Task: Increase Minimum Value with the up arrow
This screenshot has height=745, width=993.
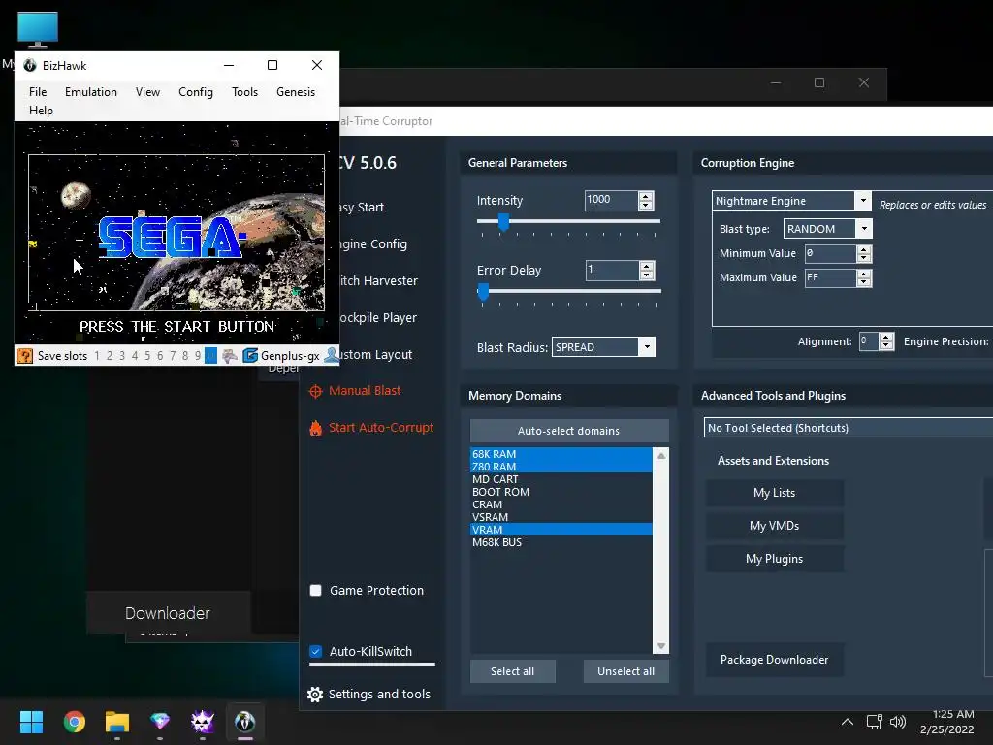Action: 864,249
